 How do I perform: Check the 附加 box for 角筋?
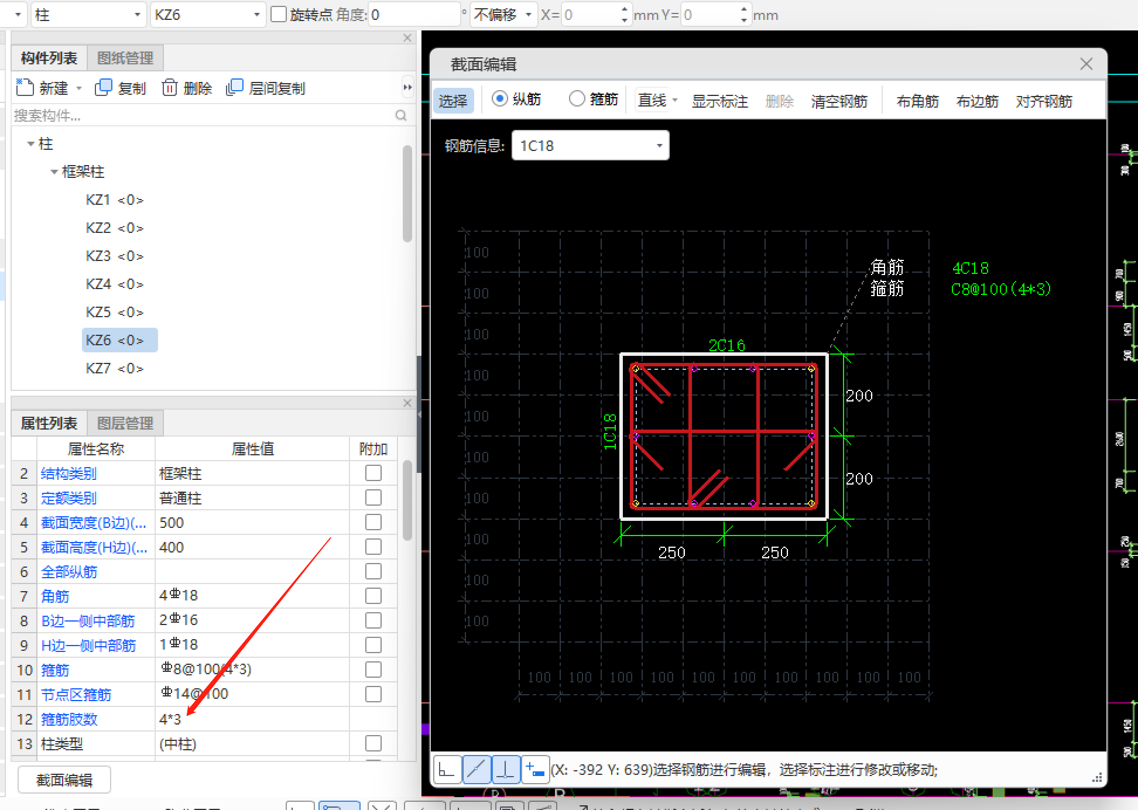(x=373, y=596)
